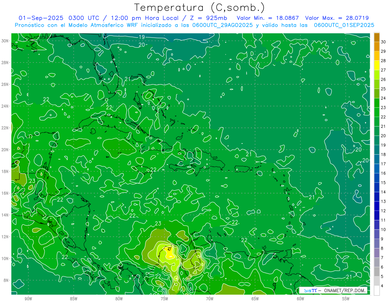Viewport: 392px width, 303px height.
Task: Click the '0600UTC_01SEP2025' valid-until time
Action: (x=344, y=25)
